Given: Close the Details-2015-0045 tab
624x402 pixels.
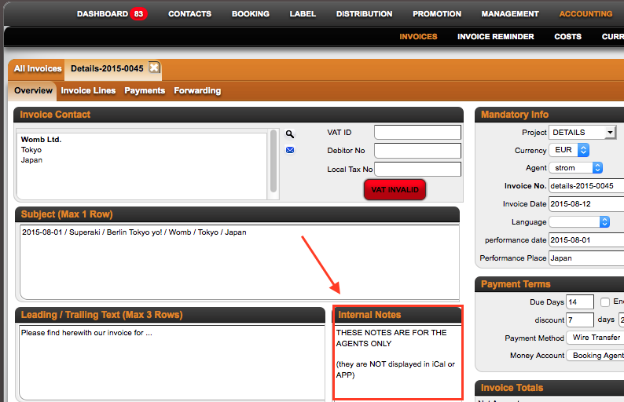Looking at the screenshot, I should 154,68.
